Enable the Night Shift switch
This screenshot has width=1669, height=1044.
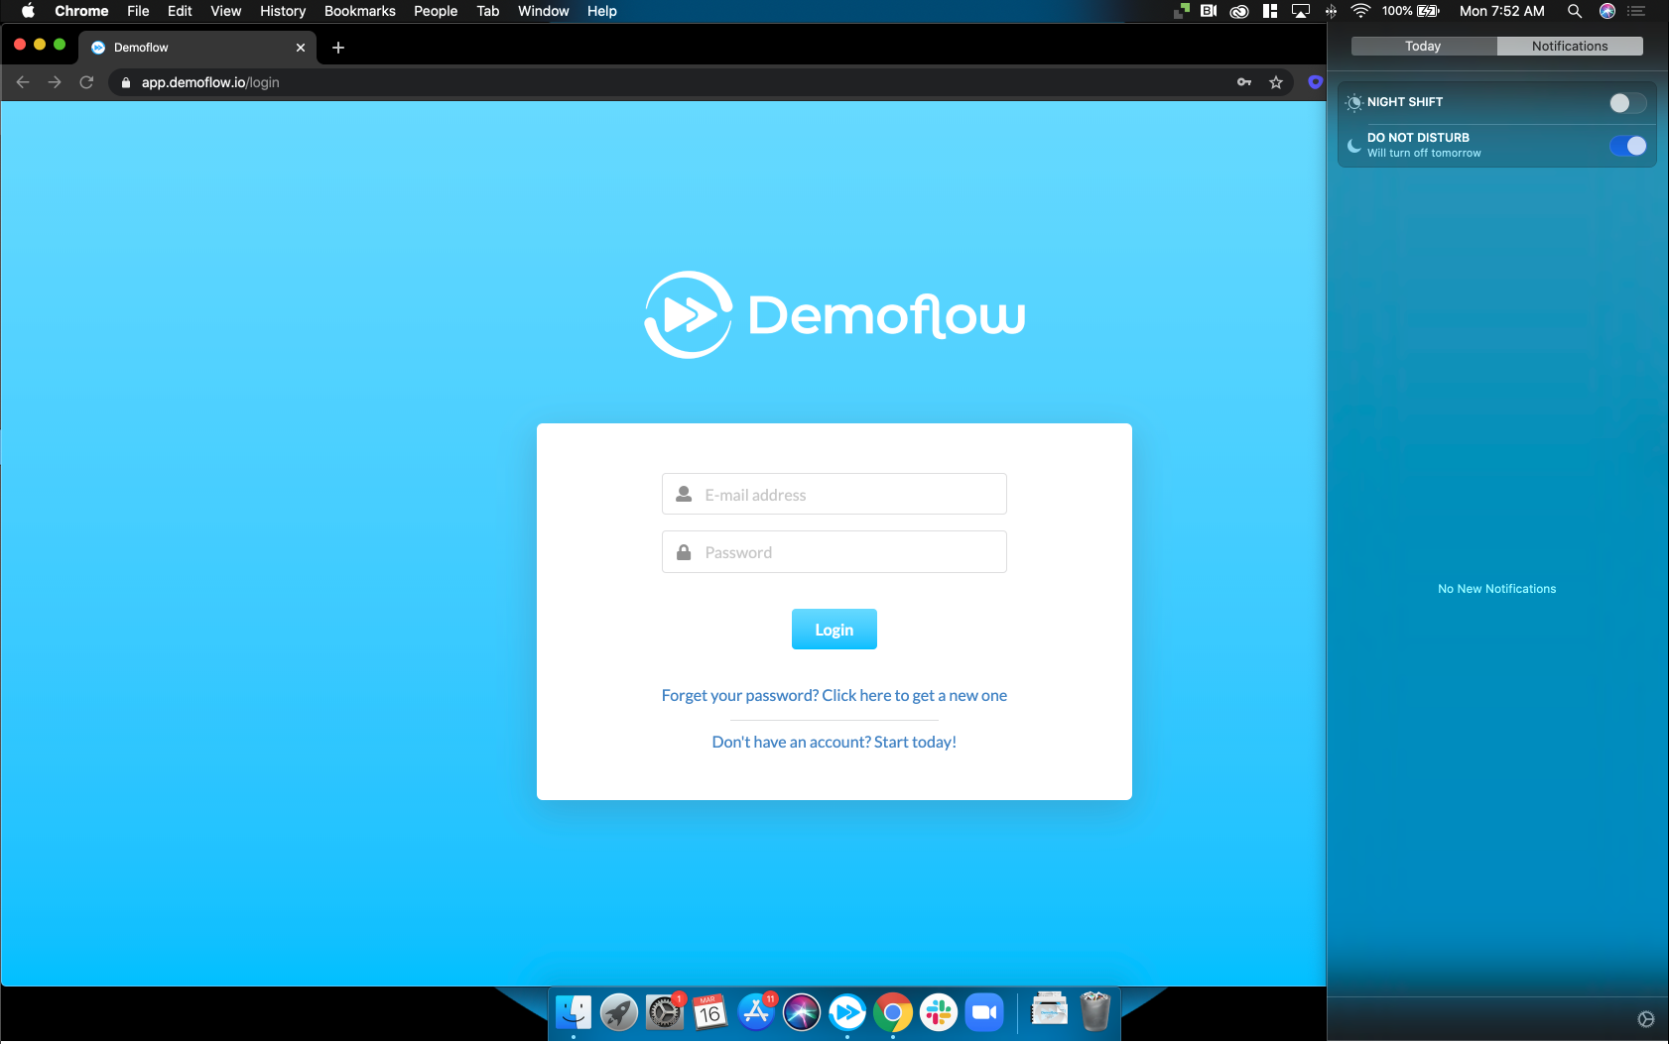(x=1627, y=103)
